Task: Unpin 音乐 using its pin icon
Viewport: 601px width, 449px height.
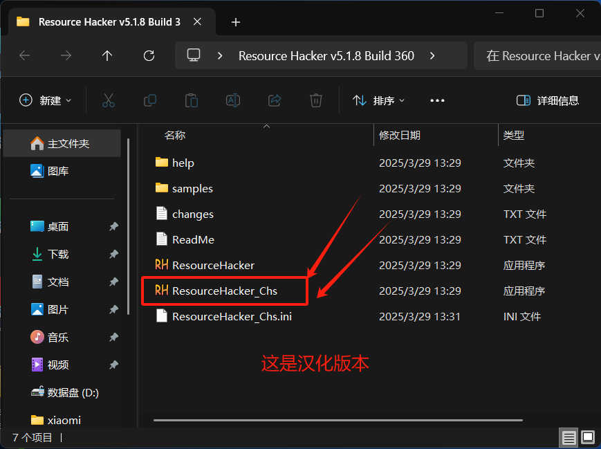Action: click(x=114, y=338)
